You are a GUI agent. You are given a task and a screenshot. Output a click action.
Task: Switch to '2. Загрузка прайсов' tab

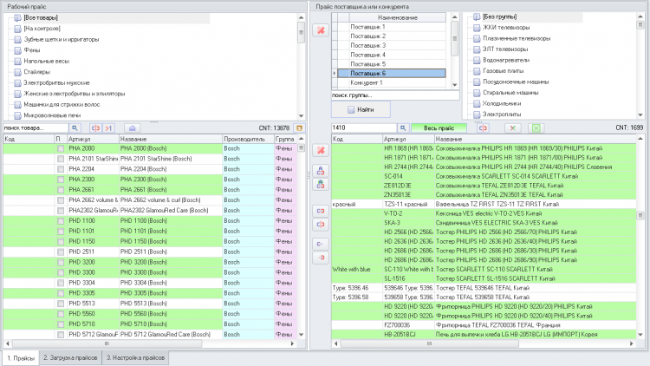[x=71, y=357]
